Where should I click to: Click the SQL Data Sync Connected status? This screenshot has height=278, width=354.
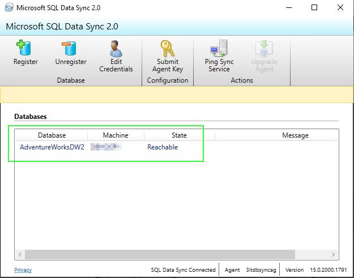click(x=183, y=270)
